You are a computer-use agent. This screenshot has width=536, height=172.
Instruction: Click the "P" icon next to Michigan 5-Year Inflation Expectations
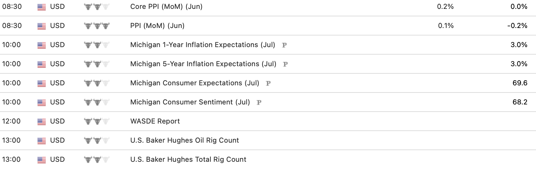click(285, 64)
